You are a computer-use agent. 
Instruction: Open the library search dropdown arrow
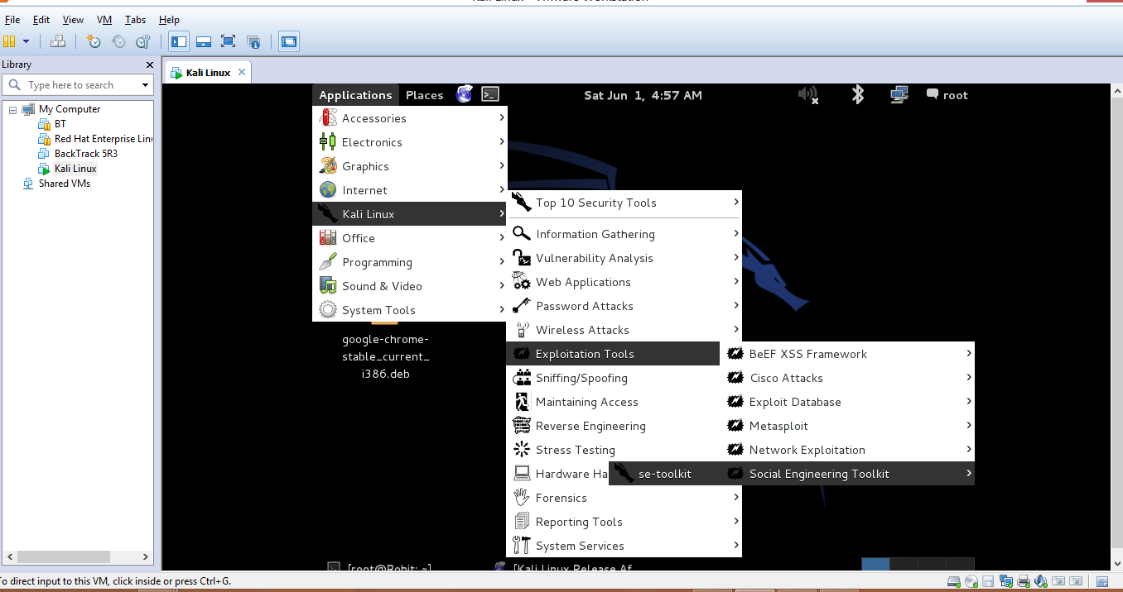point(145,85)
